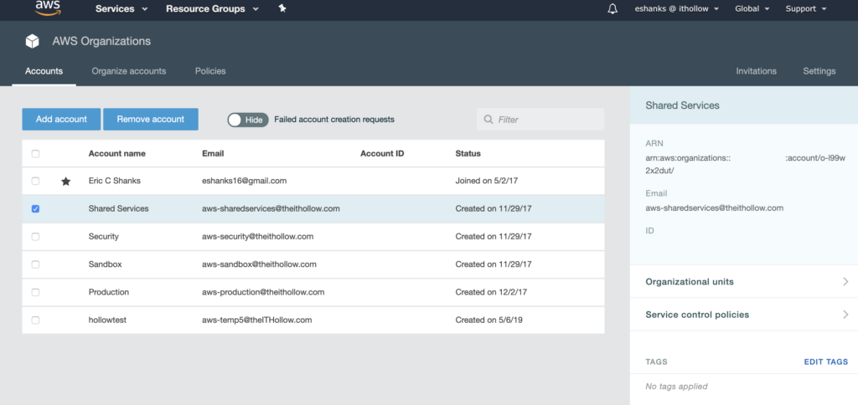Image resolution: width=858 pixels, height=405 pixels.
Task: Tick the select-all checkbox in table header
Action: pyautogui.click(x=35, y=154)
